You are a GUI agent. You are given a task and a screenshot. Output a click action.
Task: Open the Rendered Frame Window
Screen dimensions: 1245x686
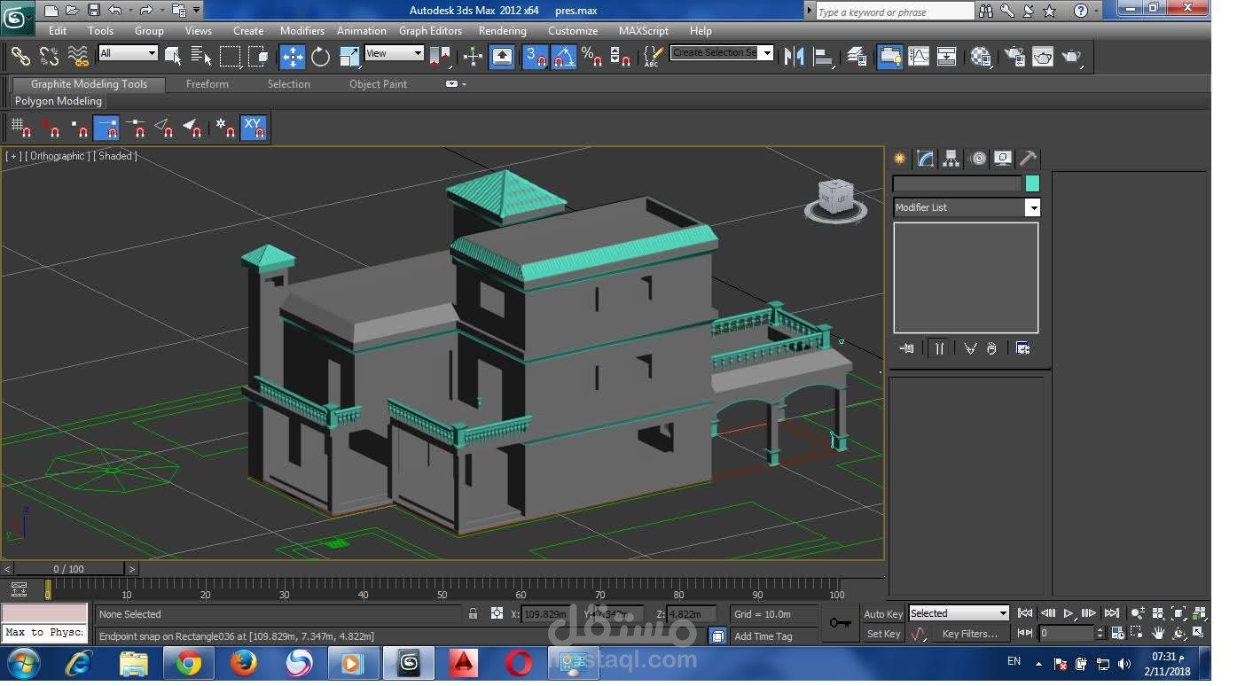point(1043,57)
